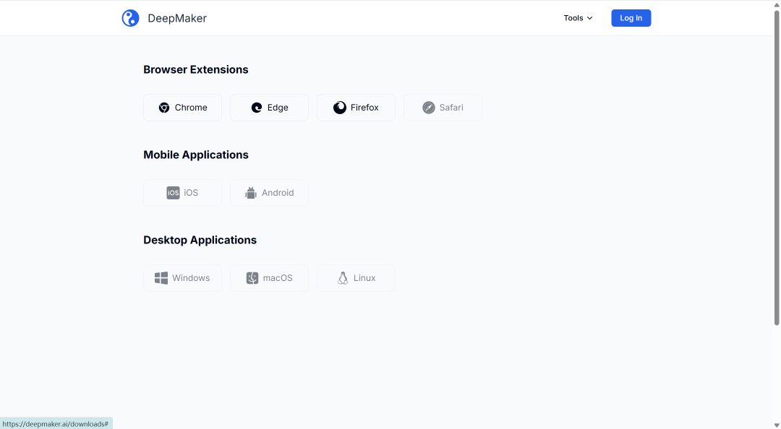Click the Firefox browser icon
Screen dimensions: 781x429
tap(340, 108)
